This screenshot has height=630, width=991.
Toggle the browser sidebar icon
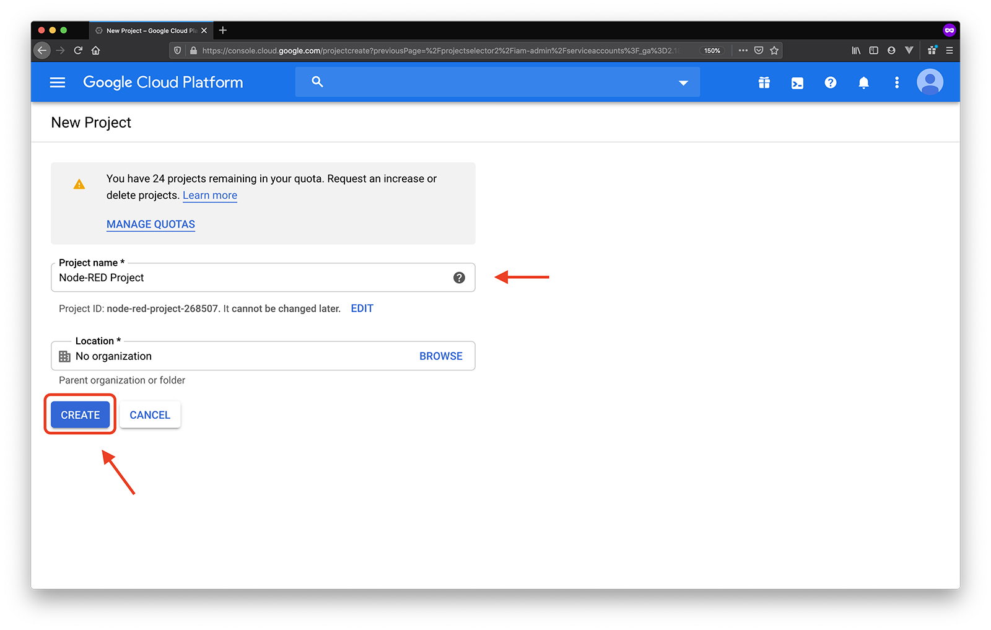click(873, 51)
